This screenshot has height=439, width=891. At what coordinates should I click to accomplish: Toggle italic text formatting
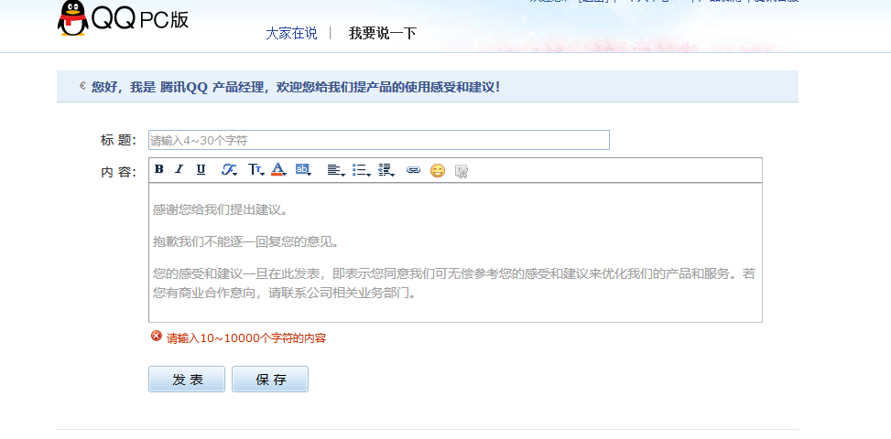pos(179,169)
